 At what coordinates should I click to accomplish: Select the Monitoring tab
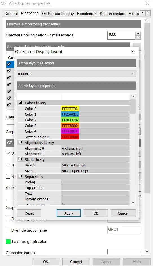pos(30,13)
